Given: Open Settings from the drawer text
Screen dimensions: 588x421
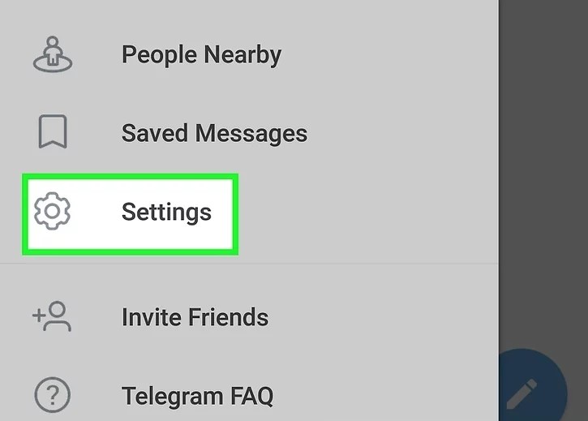Looking at the screenshot, I should tap(166, 213).
